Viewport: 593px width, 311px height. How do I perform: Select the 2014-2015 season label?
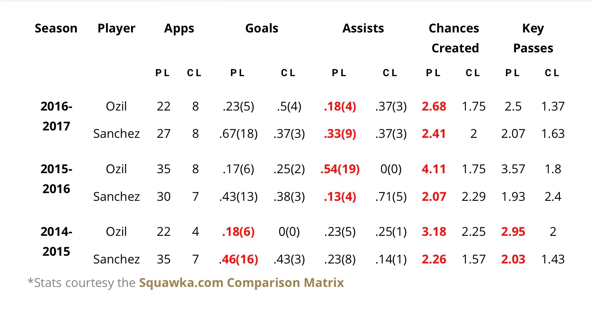[x=56, y=241]
